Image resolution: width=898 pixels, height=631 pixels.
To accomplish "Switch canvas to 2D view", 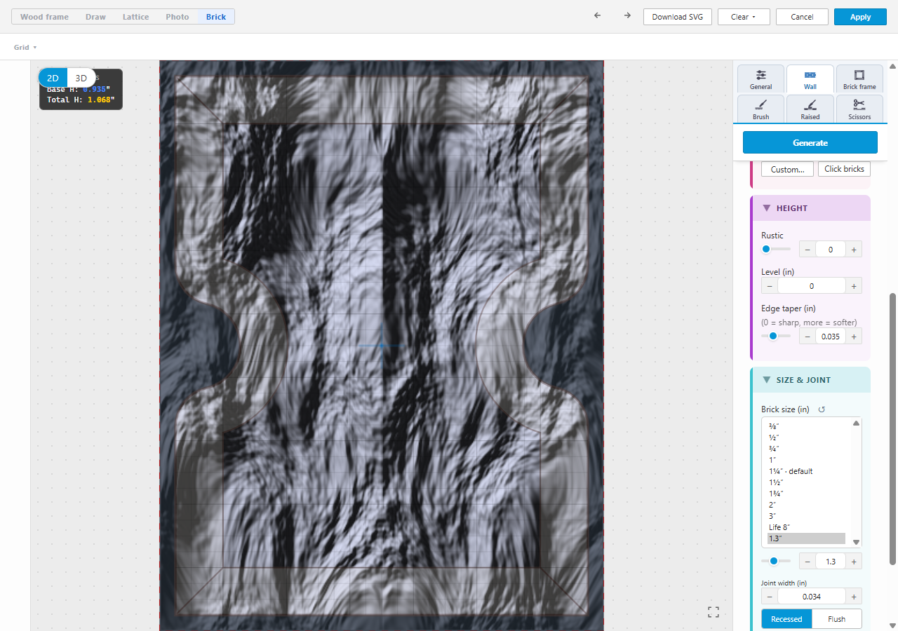I will point(53,79).
